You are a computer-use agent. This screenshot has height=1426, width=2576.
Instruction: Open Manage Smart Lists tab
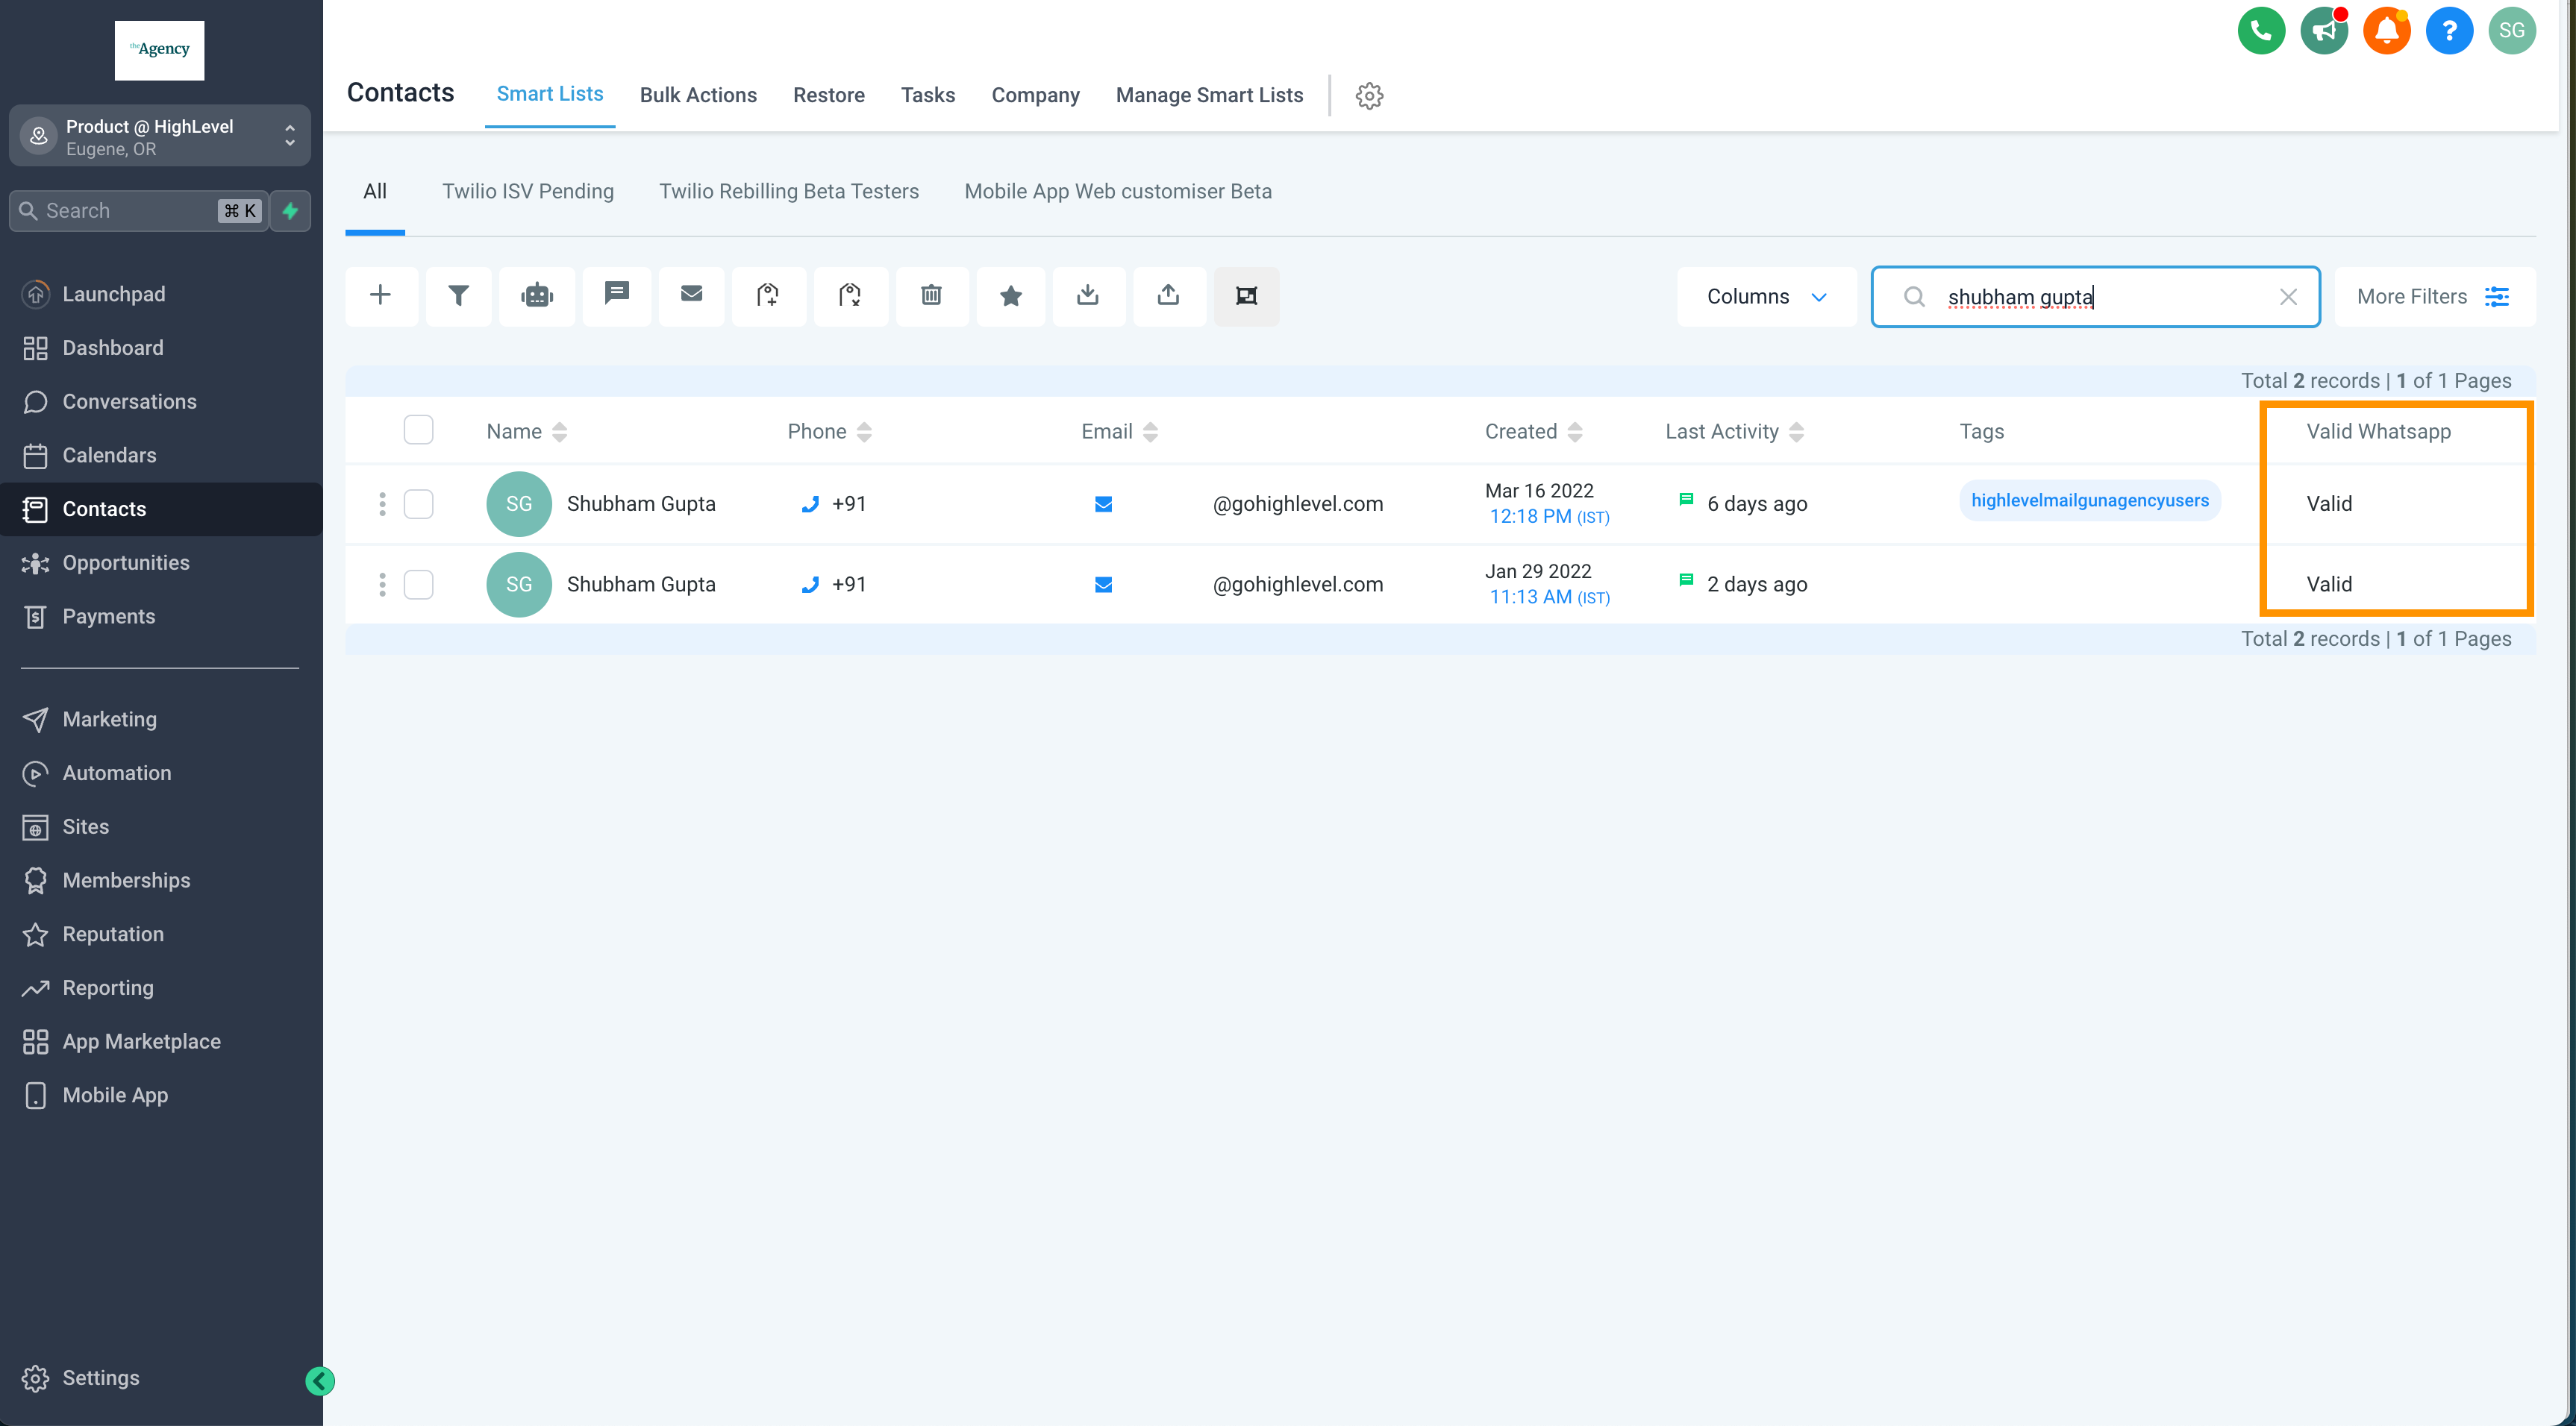point(1209,95)
